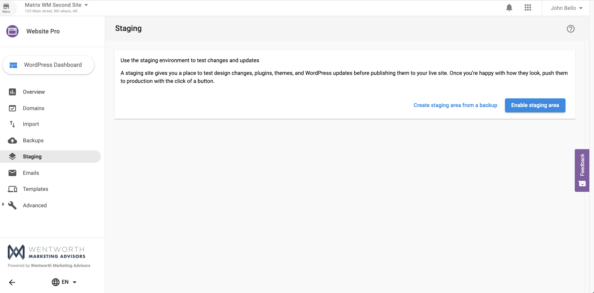
Task: Click the back arrow in sidebar footer
Action: [12, 282]
